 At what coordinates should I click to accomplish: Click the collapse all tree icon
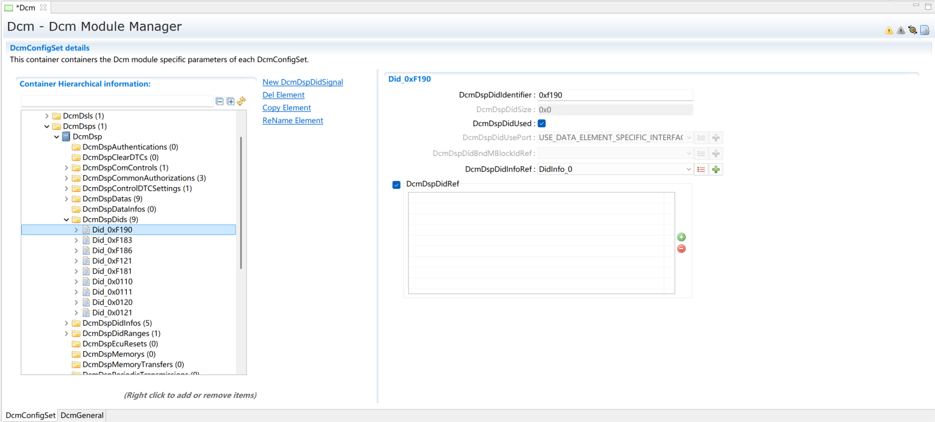point(220,101)
